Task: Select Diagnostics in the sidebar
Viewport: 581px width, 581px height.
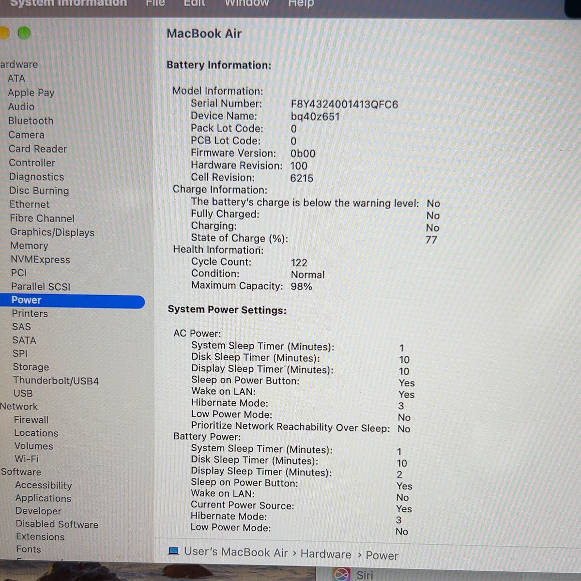Action: click(37, 177)
